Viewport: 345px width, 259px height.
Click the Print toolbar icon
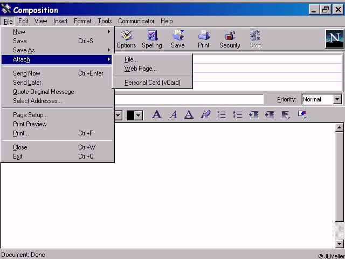coord(204,39)
